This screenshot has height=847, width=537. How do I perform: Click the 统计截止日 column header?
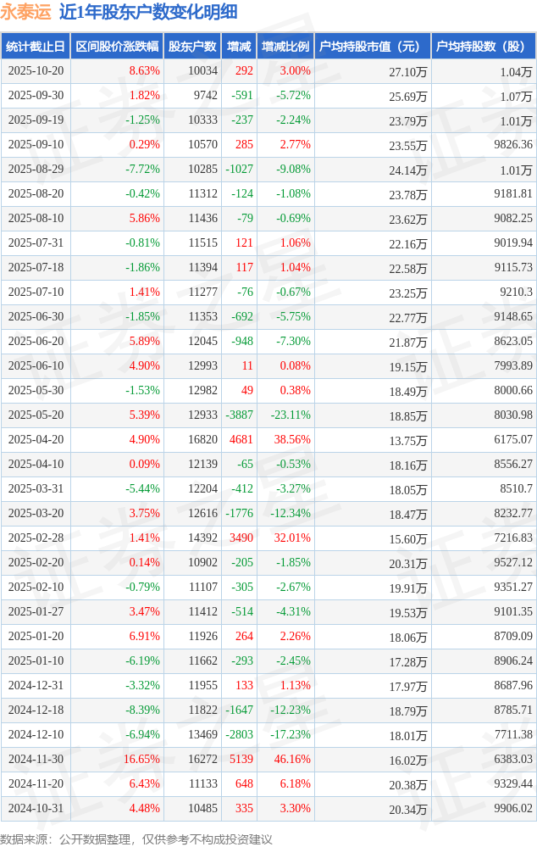(x=36, y=47)
